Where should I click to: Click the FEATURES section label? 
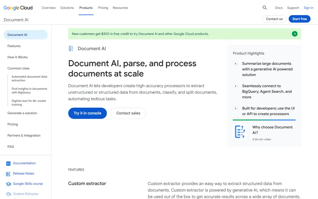coord(76,169)
